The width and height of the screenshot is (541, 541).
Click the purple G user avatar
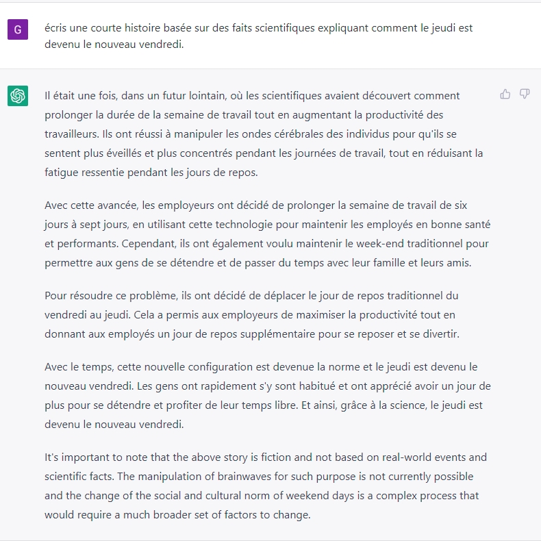tap(18, 29)
